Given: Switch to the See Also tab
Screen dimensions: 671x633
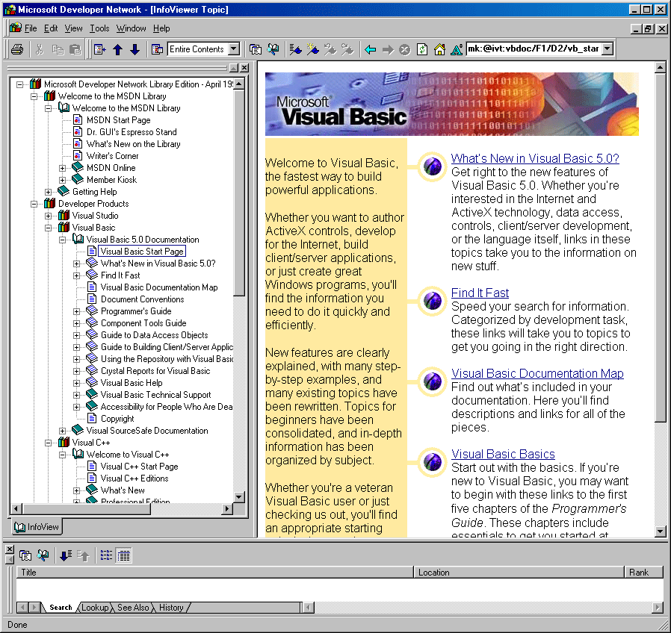Looking at the screenshot, I should tap(133, 608).
